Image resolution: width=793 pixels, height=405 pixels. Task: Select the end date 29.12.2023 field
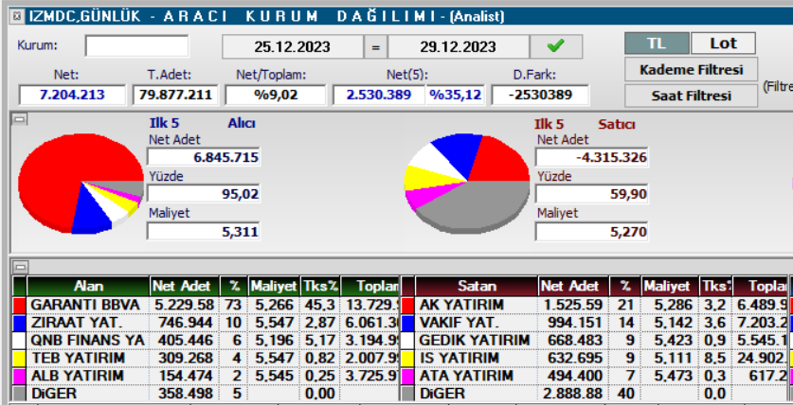click(459, 47)
